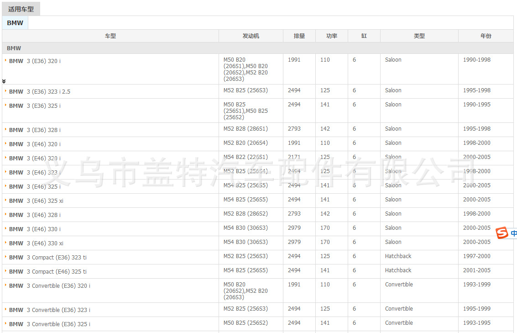Click Convertible type in E36 320 i row
This screenshot has height=333, width=517.
pyautogui.click(x=399, y=285)
